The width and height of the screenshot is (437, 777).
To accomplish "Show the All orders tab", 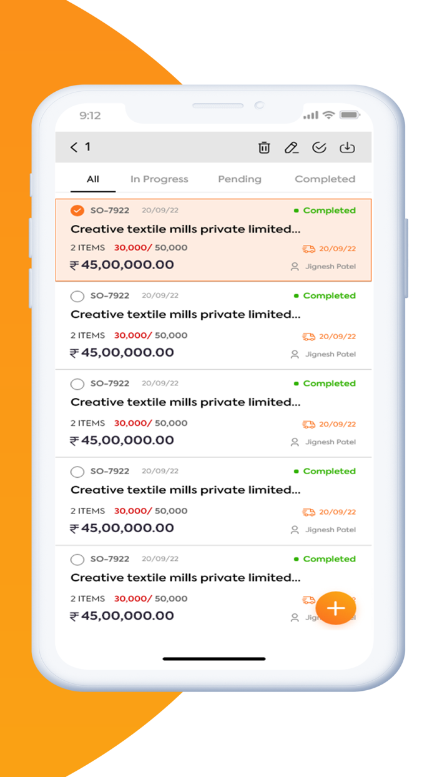I will pyautogui.click(x=93, y=179).
